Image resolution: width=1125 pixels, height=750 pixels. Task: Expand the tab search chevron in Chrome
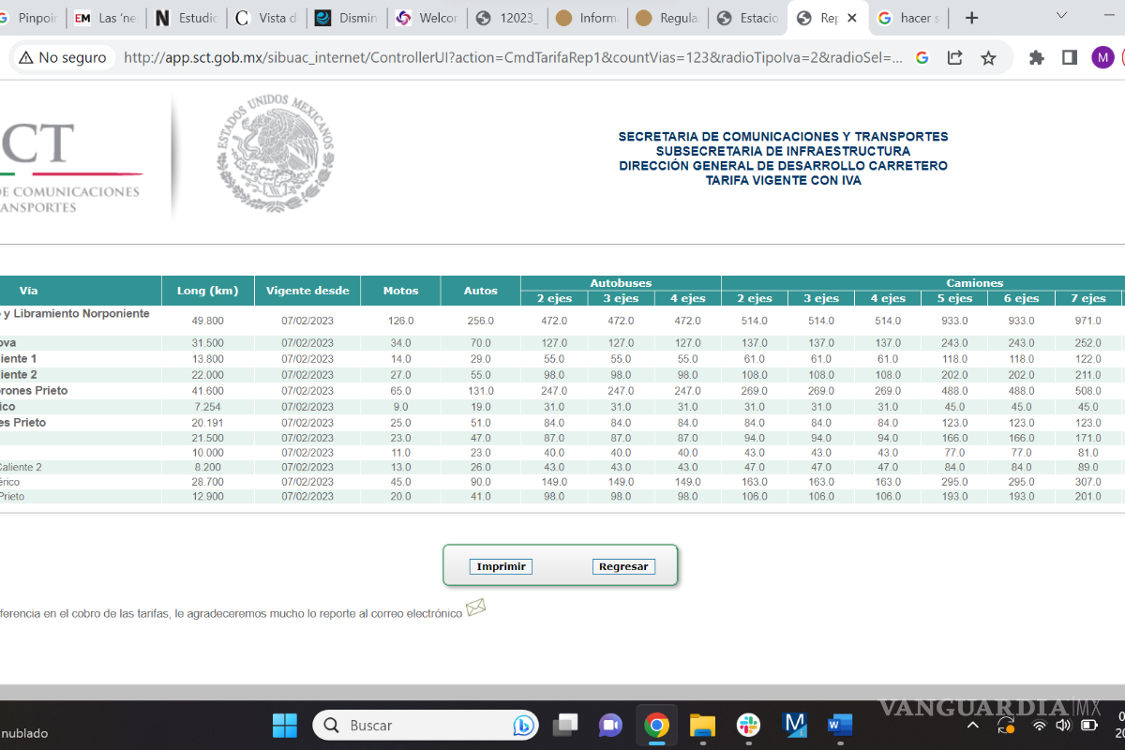coord(1061,16)
